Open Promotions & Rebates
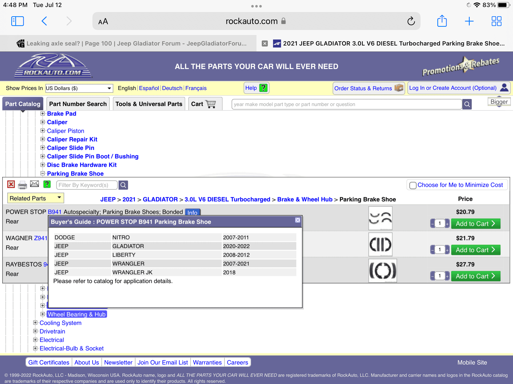 point(460,66)
